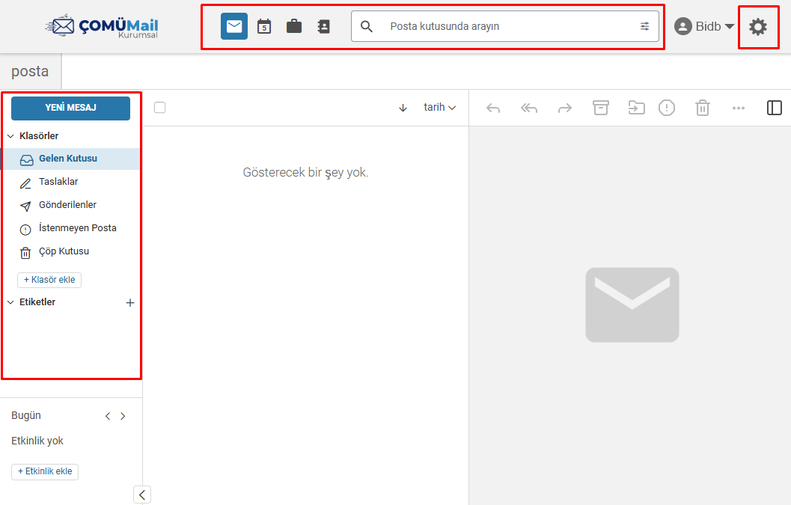Click the Reply arrow icon
Viewport: 791px width, 505px height.
493,108
